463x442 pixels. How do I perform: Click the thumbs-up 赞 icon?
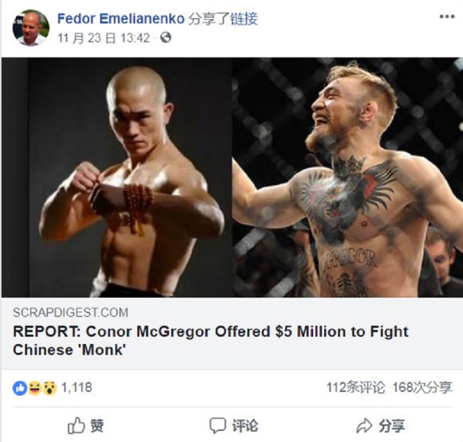point(76,425)
